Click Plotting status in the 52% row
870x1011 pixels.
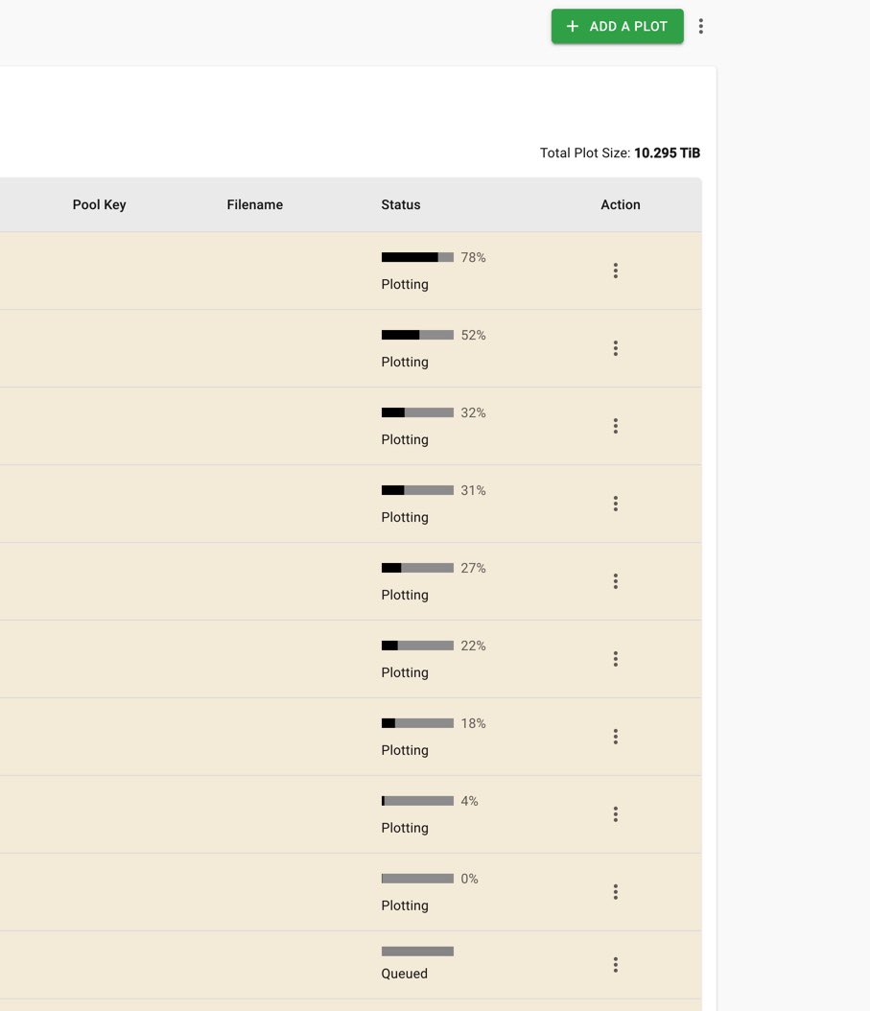click(x=405, y=362)
